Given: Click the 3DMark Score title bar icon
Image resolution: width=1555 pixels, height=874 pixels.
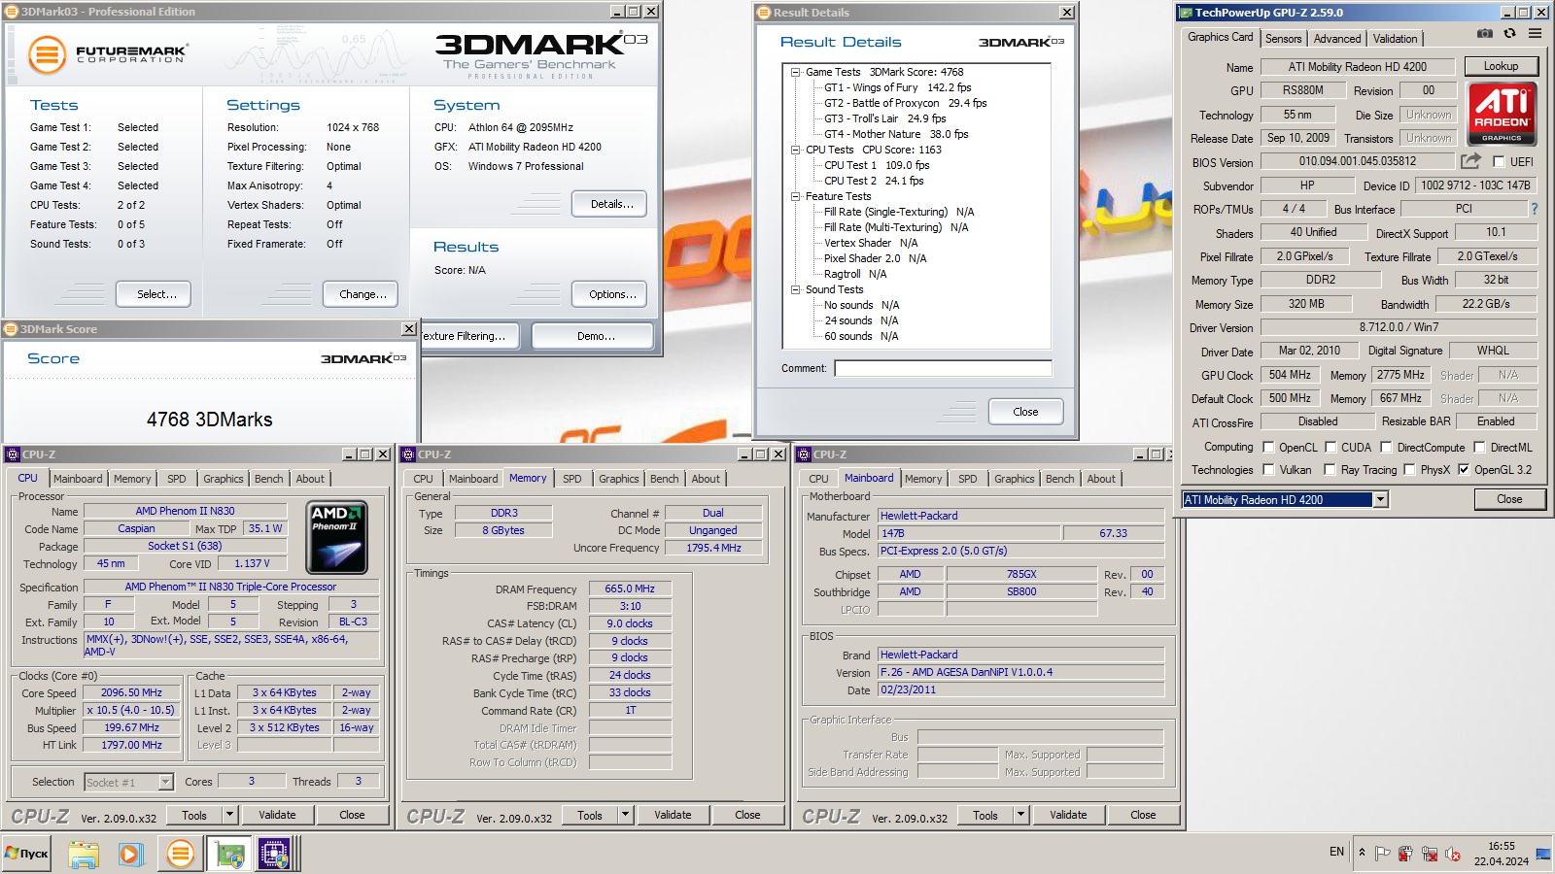Looking at the screenshot, I should 12,329.
